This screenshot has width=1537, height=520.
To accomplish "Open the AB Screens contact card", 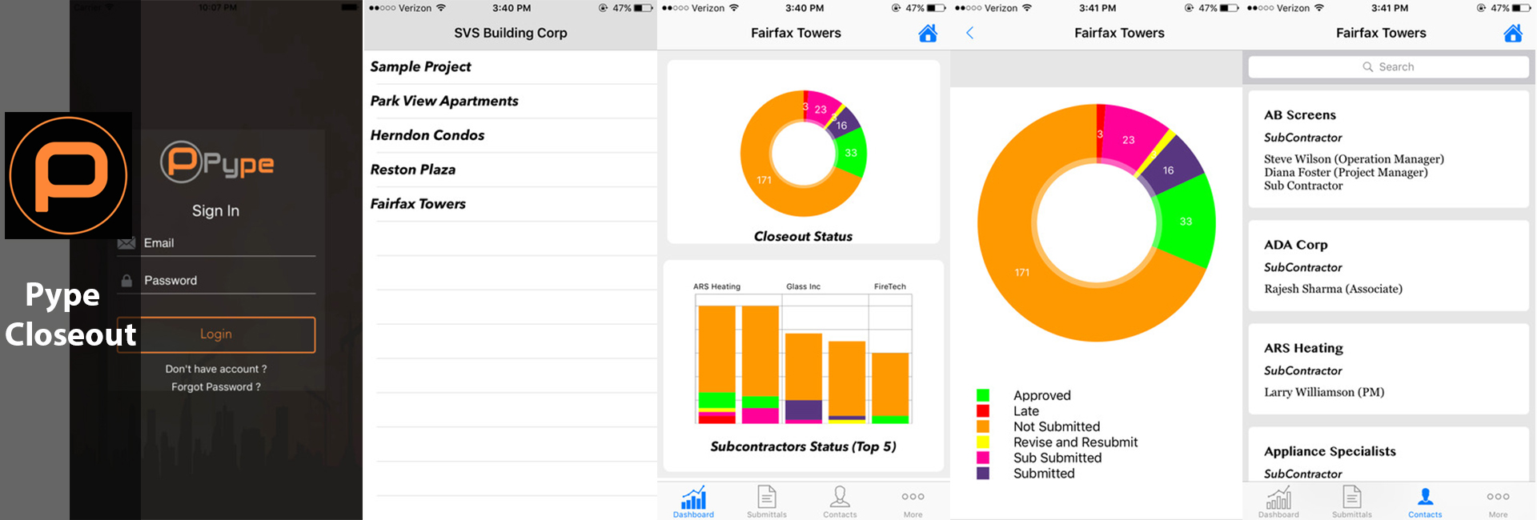I will [1389, 150].
